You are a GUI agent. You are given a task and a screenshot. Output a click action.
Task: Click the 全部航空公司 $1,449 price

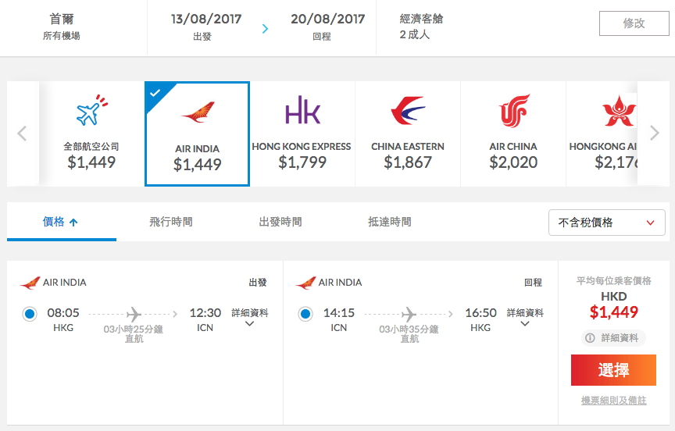pyautogui.click(x=91, y=162)
